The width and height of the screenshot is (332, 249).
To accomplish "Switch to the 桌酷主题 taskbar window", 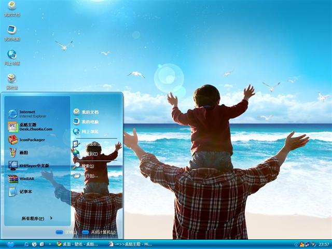I will pyautogui.click(x=130, y=244).
